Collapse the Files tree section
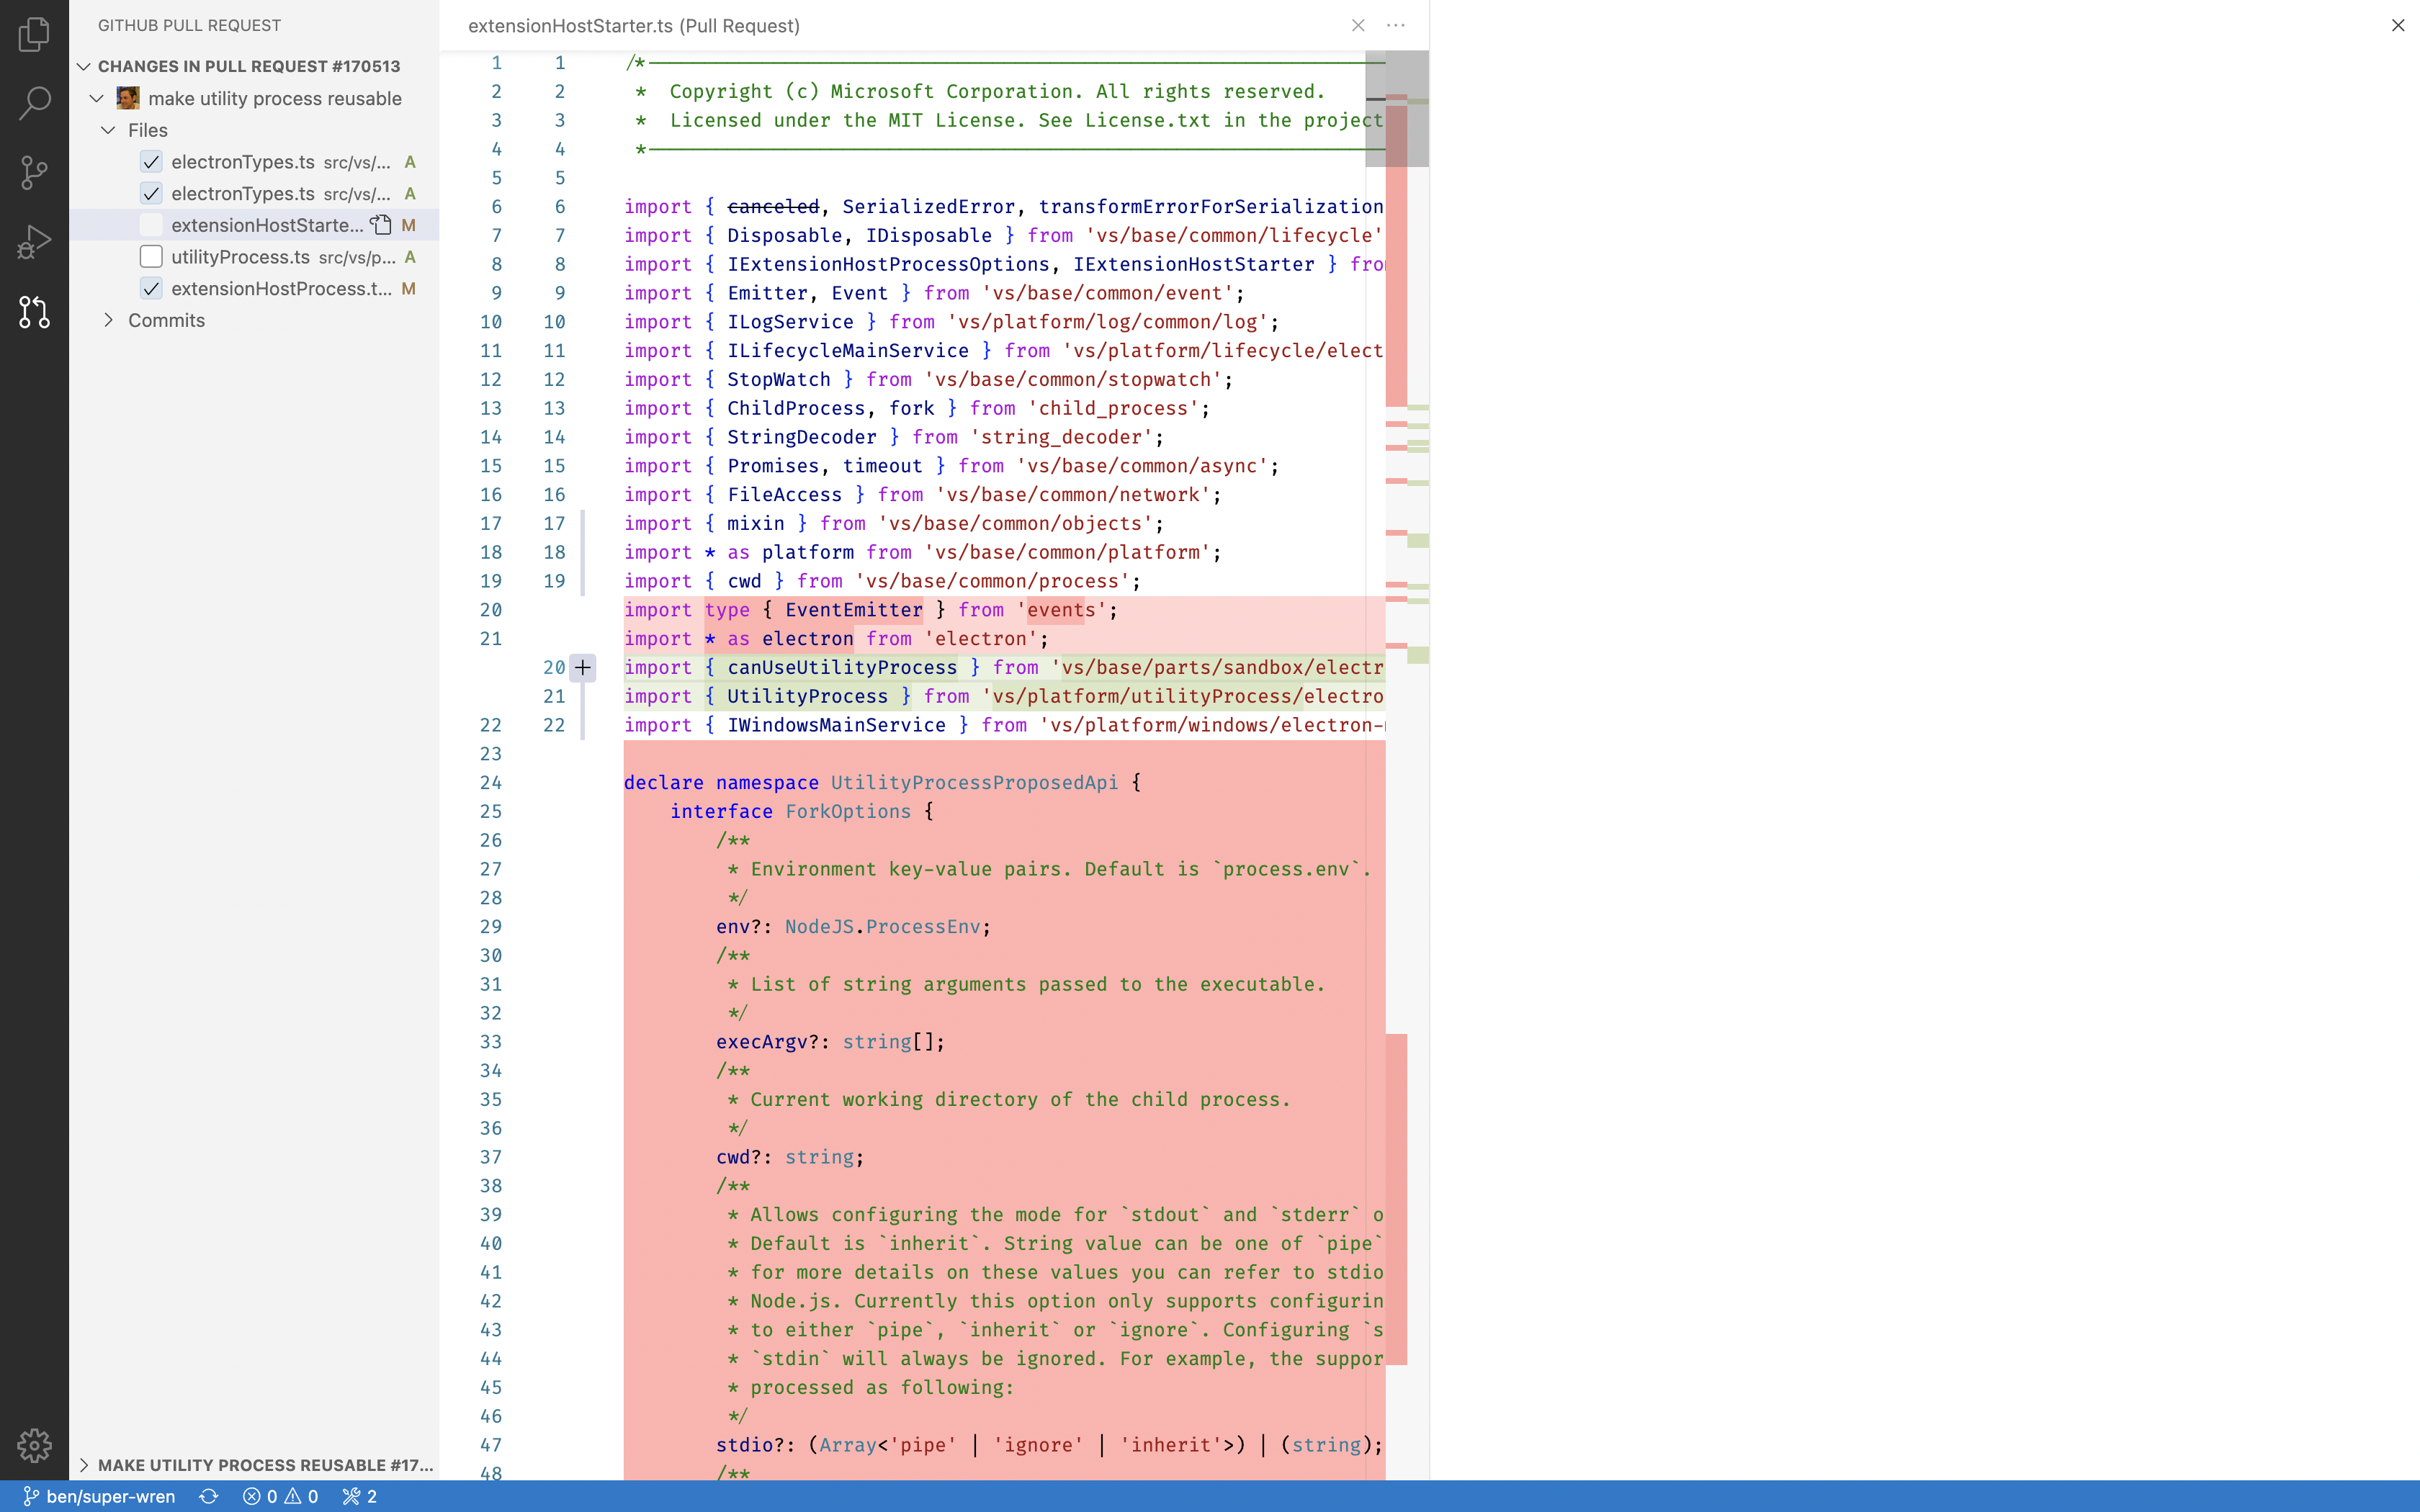The width and height of the screenshot is (2420, 1512). pos(108,130)
